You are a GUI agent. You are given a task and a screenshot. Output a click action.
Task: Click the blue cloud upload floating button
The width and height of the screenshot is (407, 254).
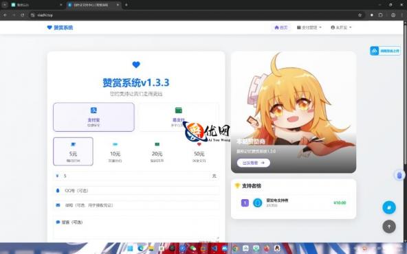[385, 51]
